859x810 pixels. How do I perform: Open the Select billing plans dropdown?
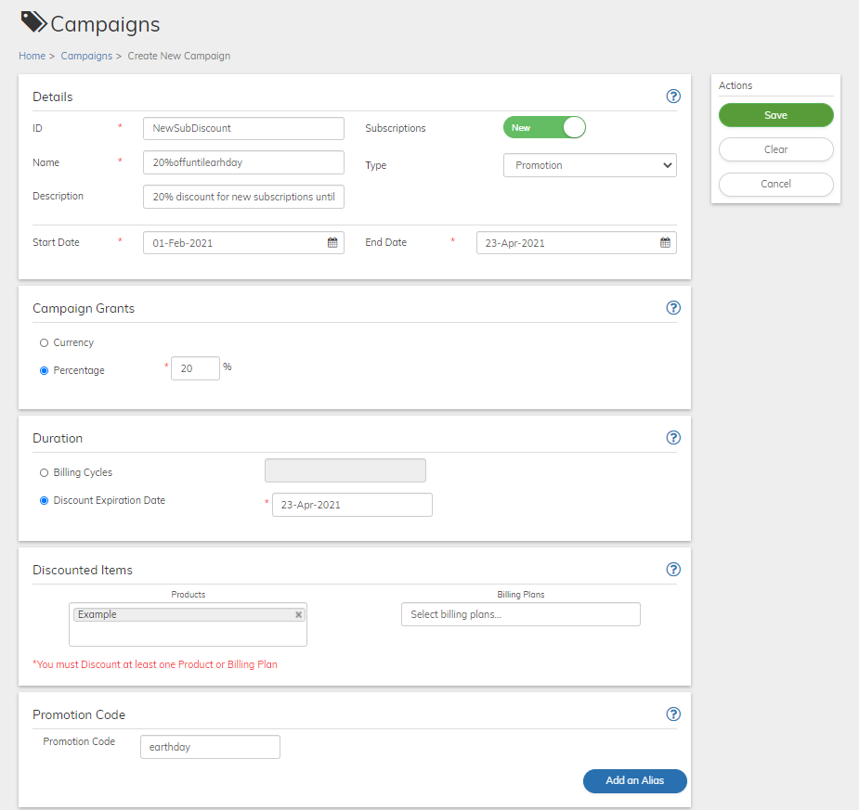point(520,614)
